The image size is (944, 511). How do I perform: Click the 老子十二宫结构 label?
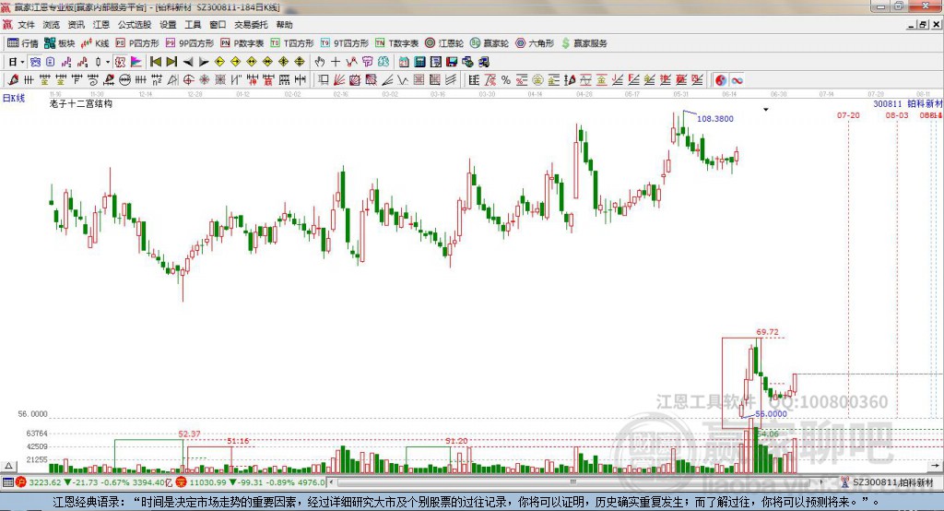81,103
